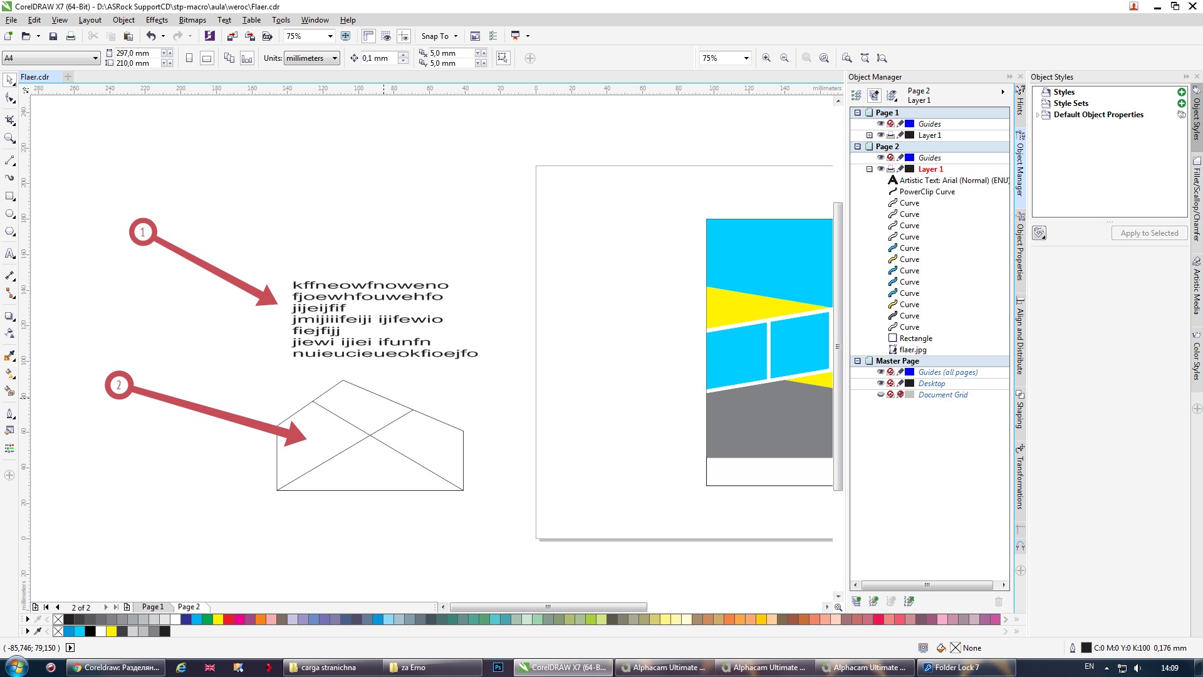Switch to the Page 1 tab

pyautogui.click(x=152, y=607)
